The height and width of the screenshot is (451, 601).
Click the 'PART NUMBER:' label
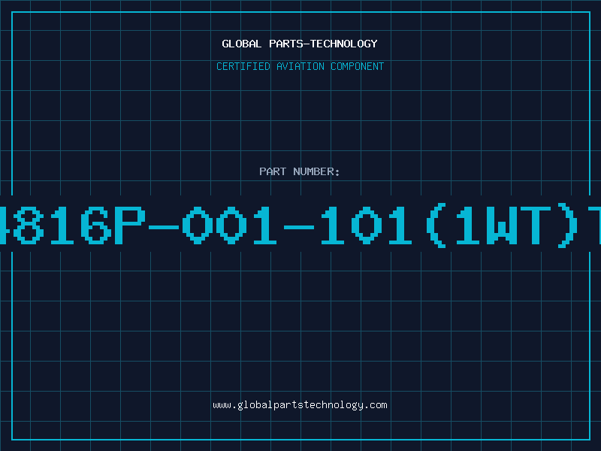pyautogui.click(x=300, y=171)
